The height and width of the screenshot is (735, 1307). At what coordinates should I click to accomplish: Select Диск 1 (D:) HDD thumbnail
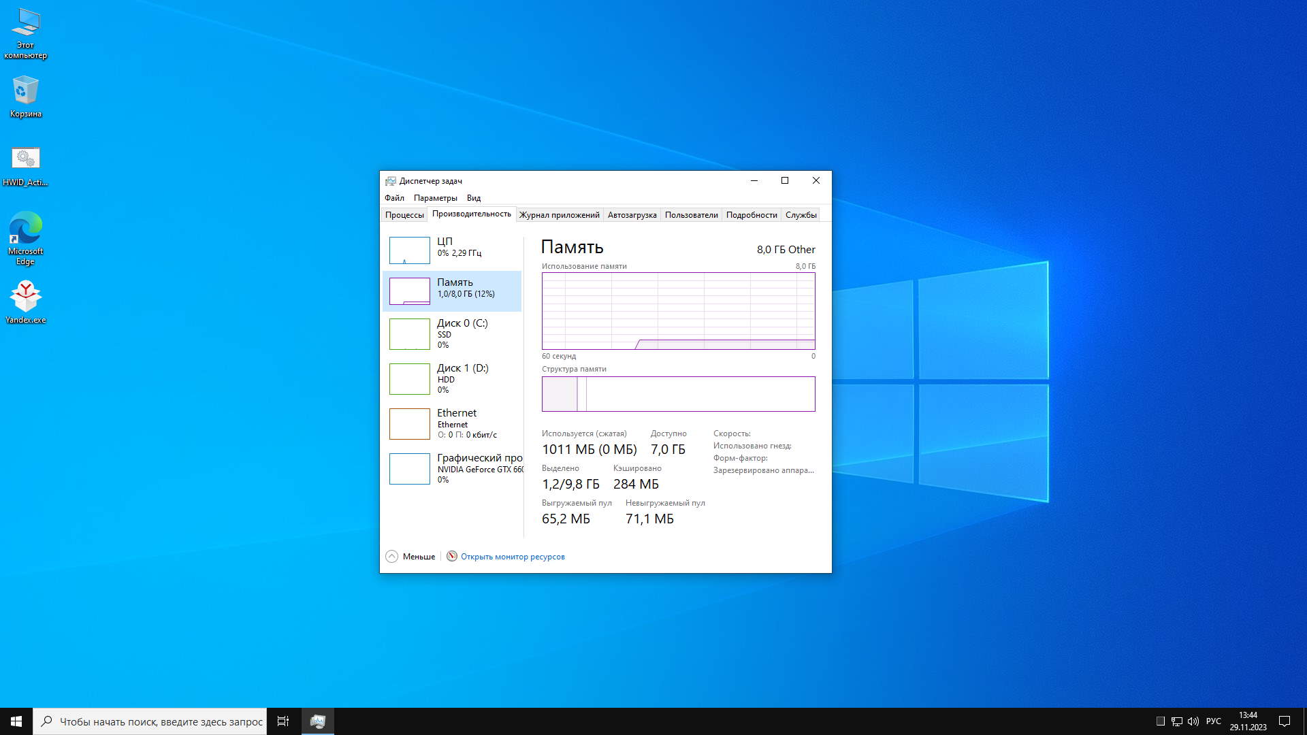point(409,378)
